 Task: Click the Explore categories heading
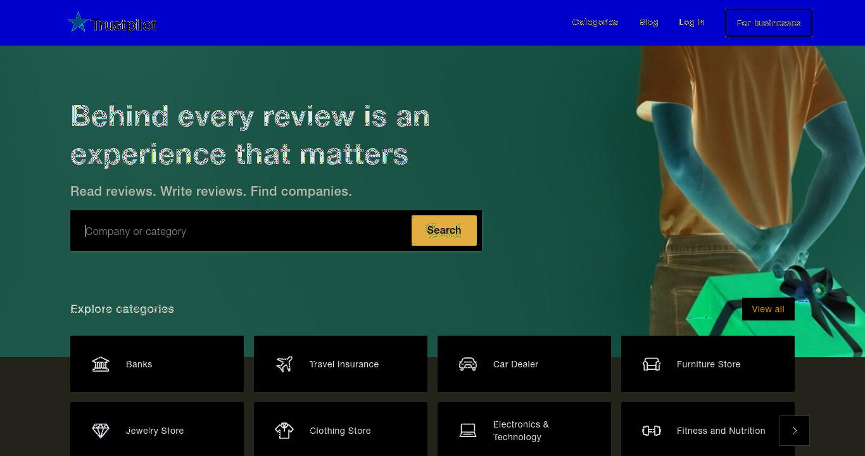[122, 308]
